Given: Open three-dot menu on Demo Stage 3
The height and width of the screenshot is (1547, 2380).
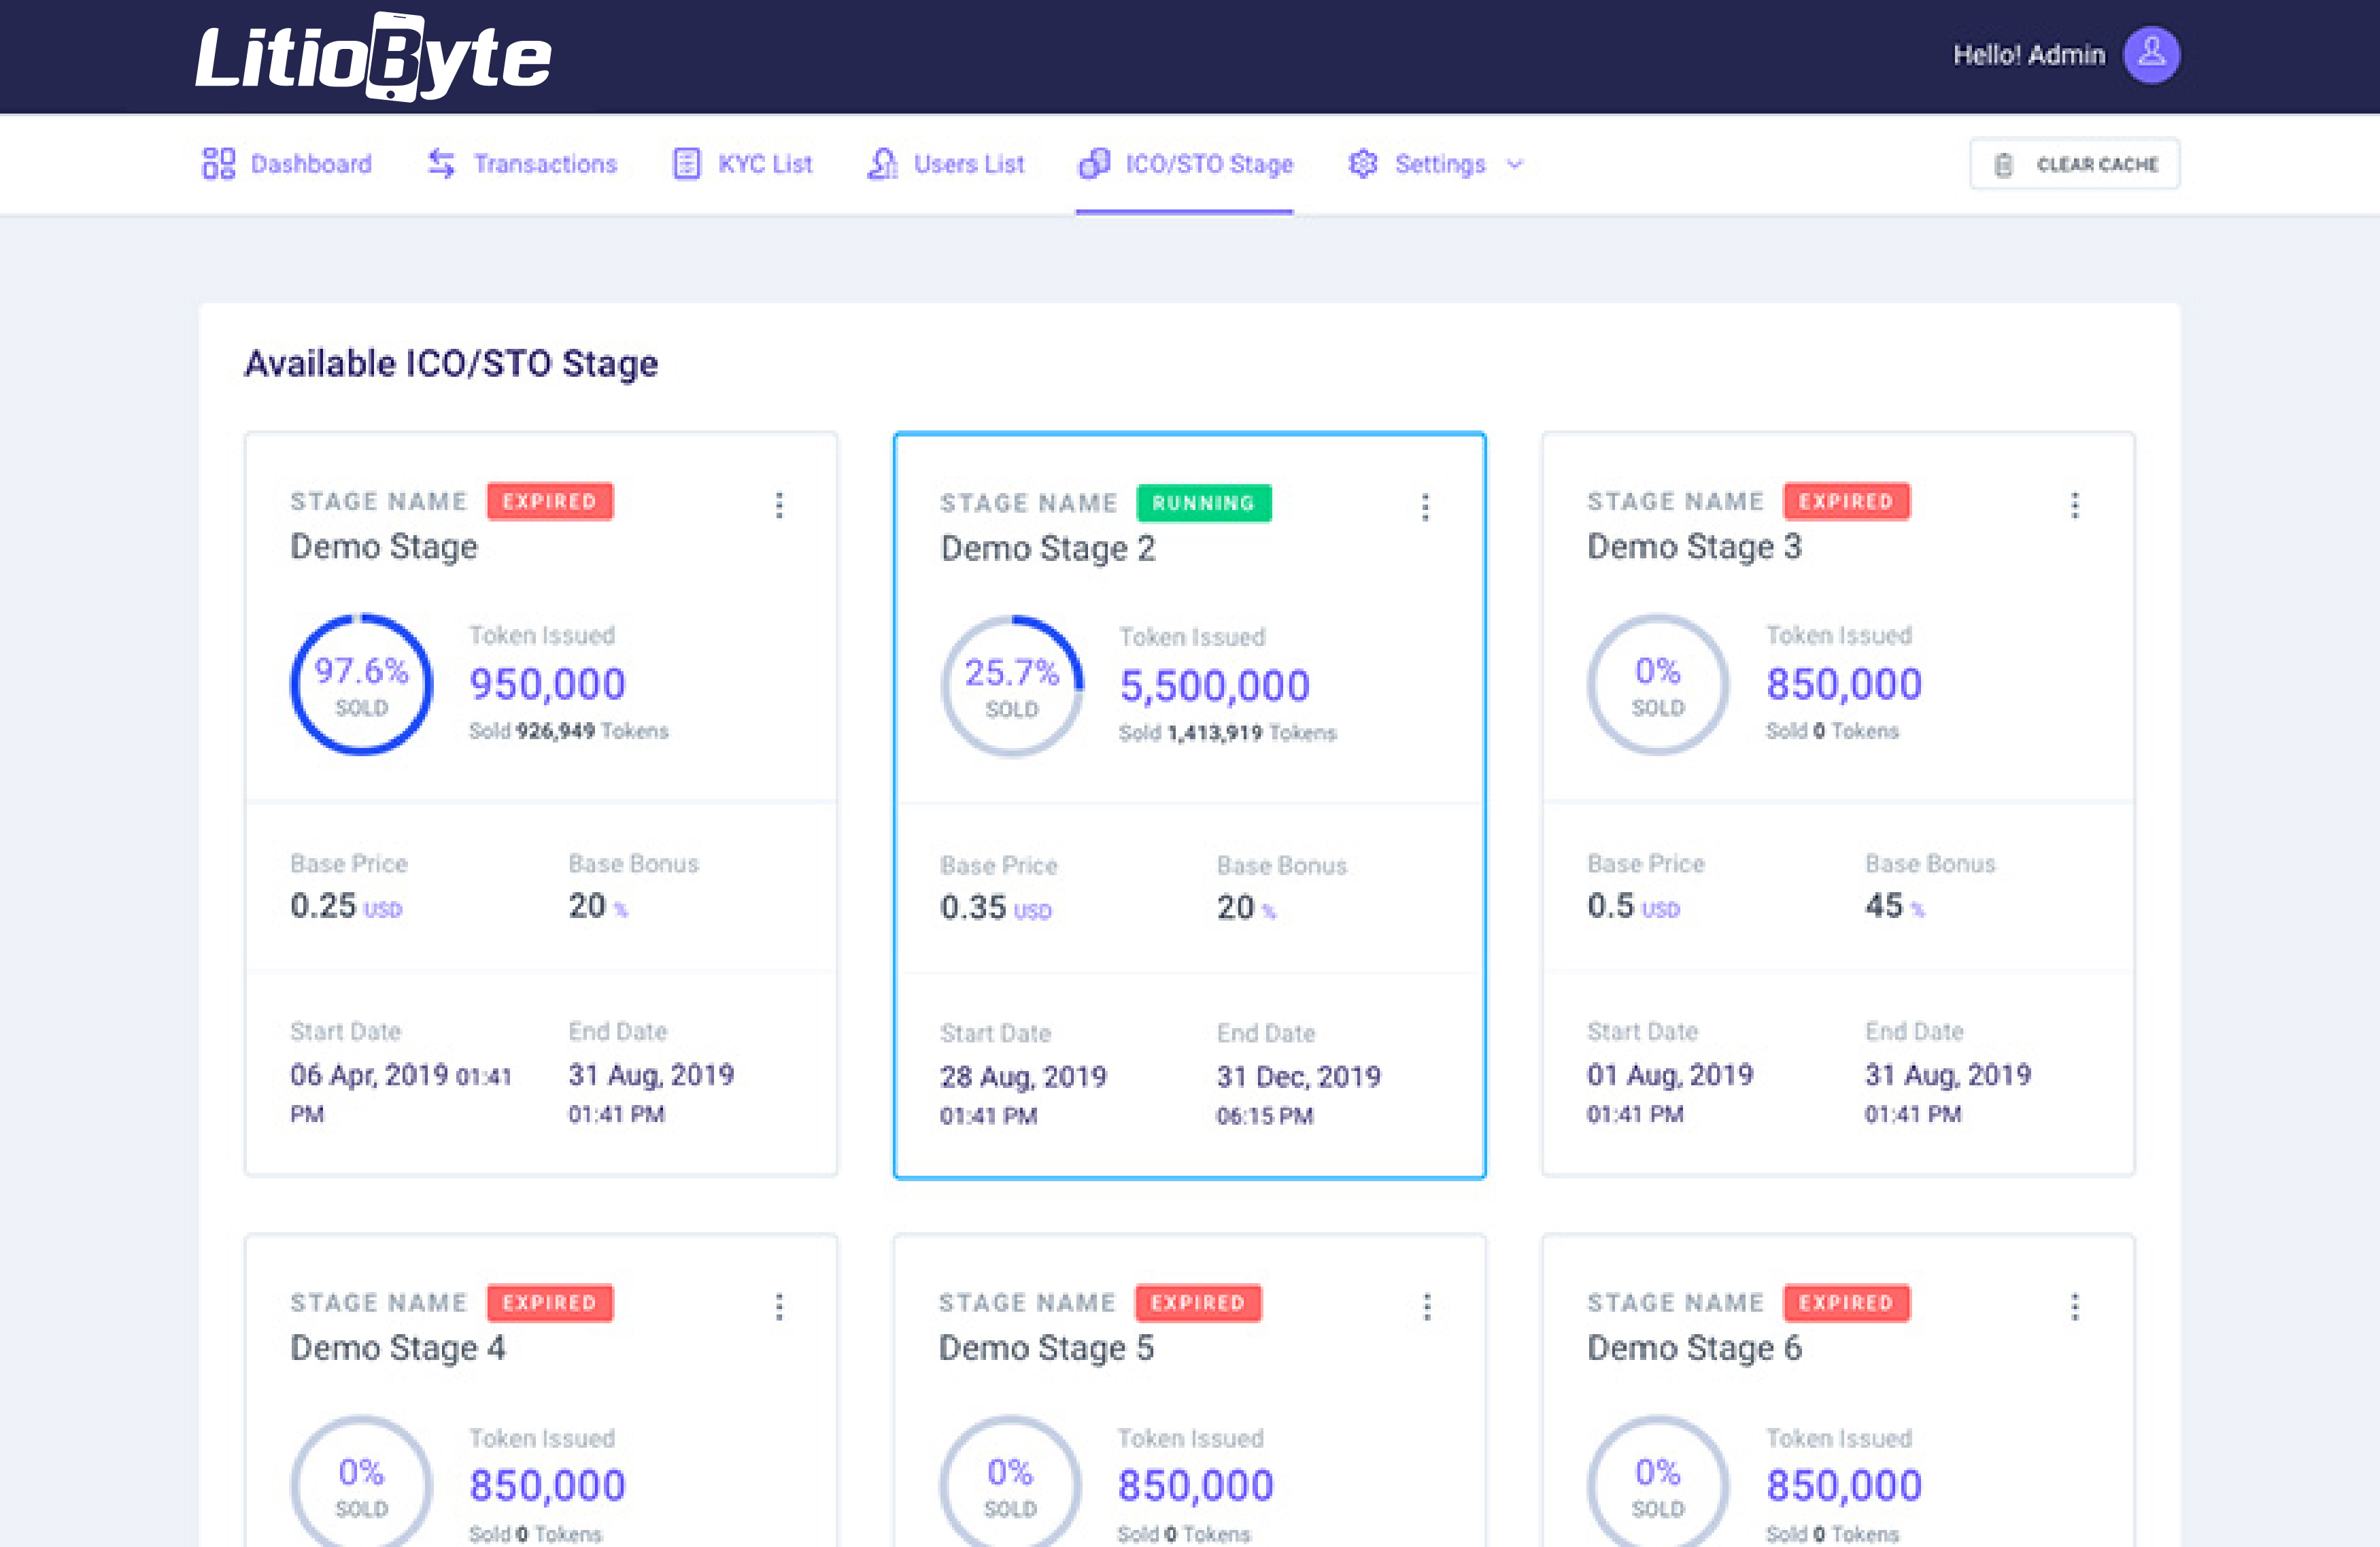Looking at the screenshot, I should [2074, 504].
